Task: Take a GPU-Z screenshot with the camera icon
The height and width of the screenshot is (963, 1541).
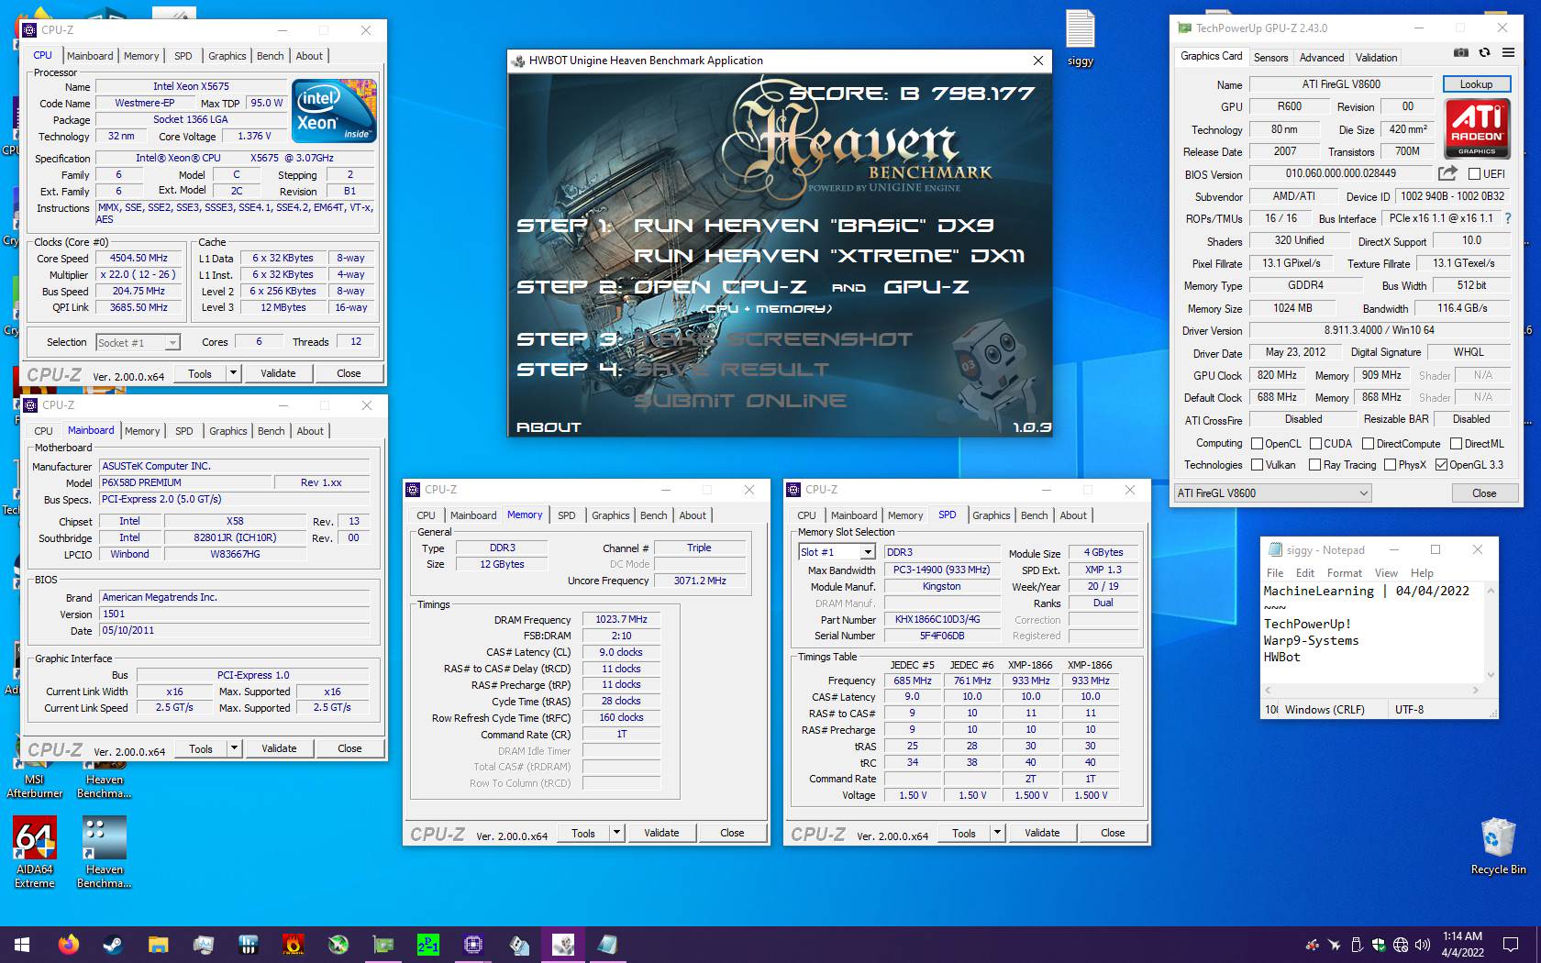Action: 1461,52
